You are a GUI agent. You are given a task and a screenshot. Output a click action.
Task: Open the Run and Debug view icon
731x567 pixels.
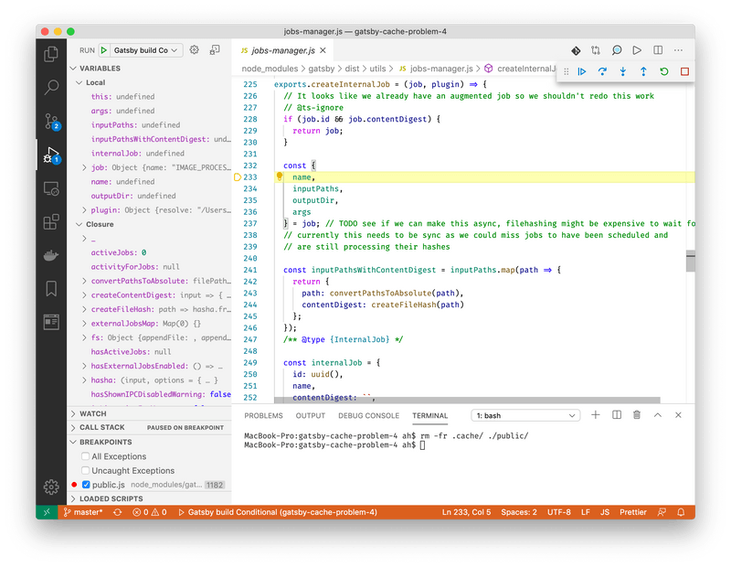51,155
